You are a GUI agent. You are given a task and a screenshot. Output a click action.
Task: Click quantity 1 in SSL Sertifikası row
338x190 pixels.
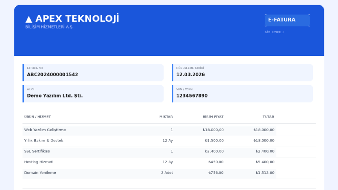172,151
